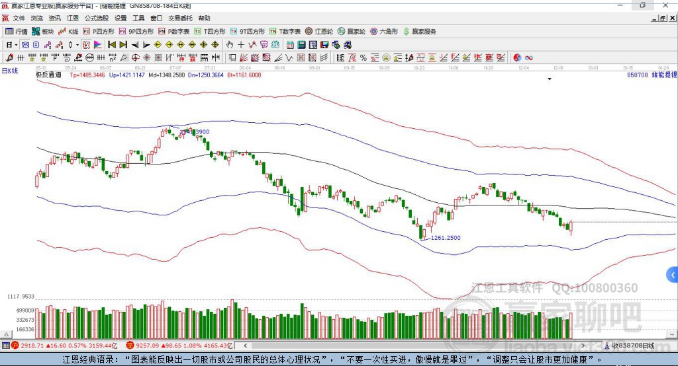Expand the candlestick style dropdown arrow
This screenshot has width=678, height=366.
[77, 45]
